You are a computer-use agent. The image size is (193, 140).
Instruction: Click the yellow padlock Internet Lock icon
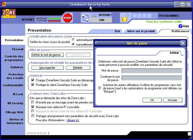(125, 17)
